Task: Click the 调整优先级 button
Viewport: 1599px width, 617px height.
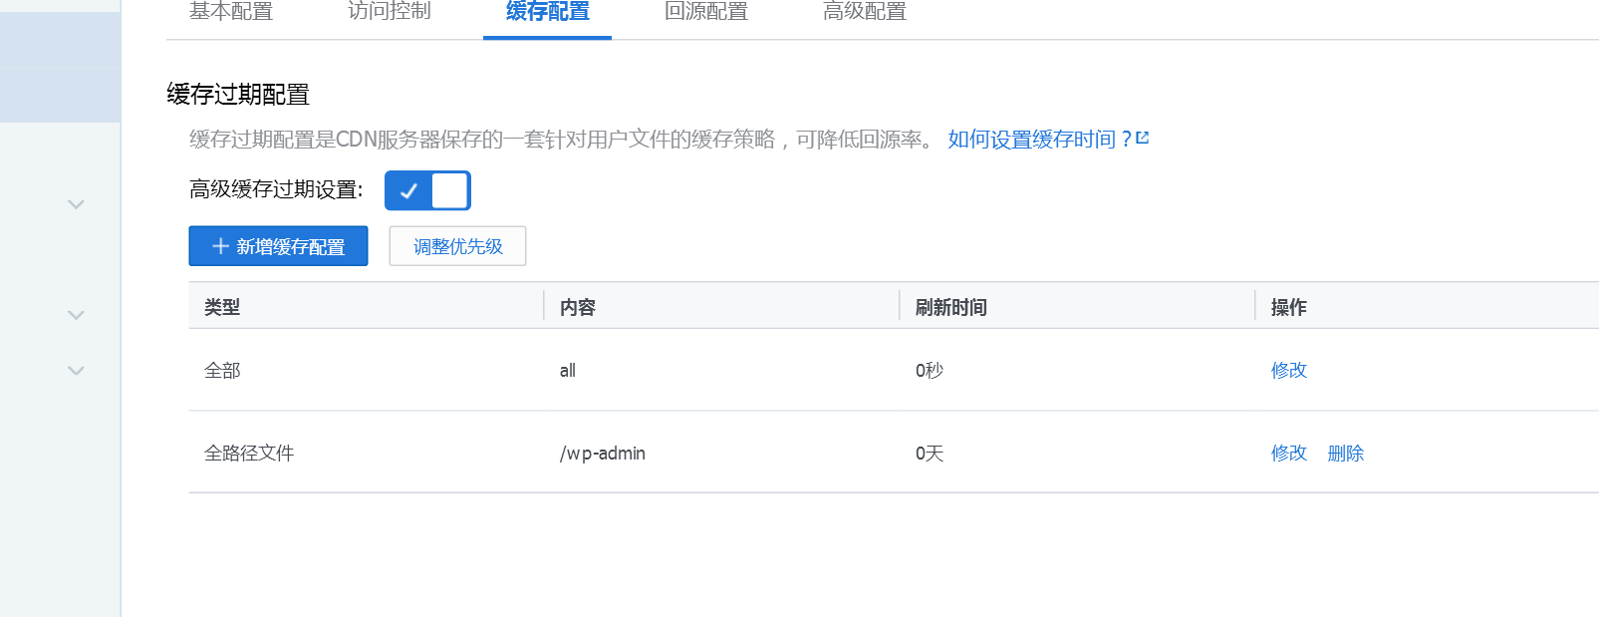Action: (x=457, y=246)
